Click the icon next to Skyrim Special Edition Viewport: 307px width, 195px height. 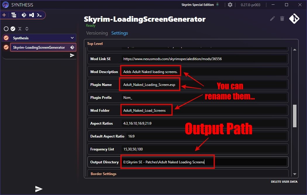coord(218,4)
